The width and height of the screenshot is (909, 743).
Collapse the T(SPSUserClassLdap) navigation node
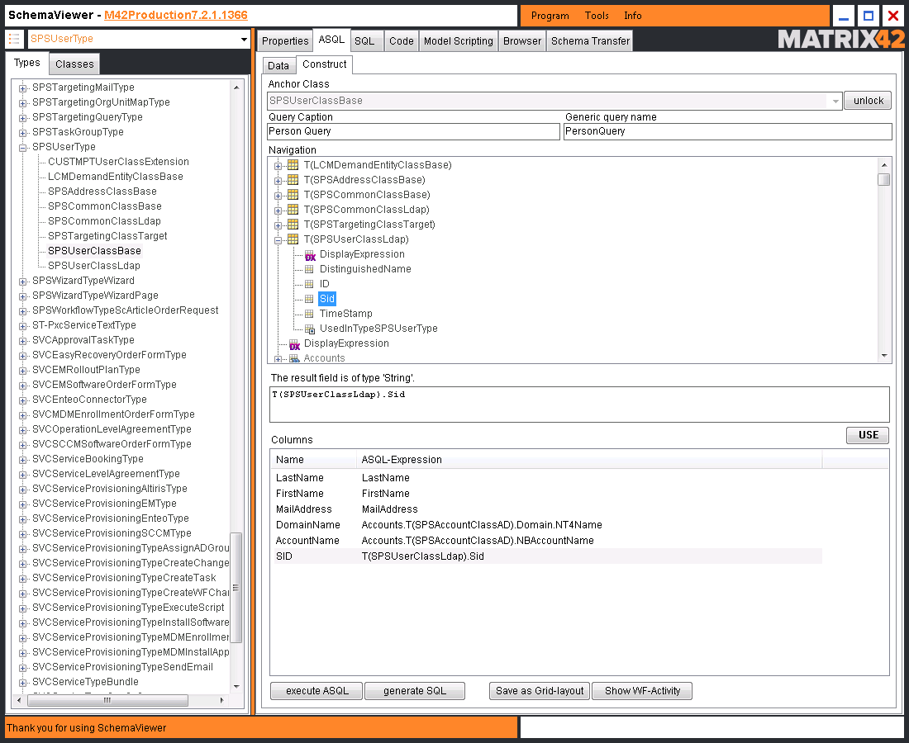278,239
